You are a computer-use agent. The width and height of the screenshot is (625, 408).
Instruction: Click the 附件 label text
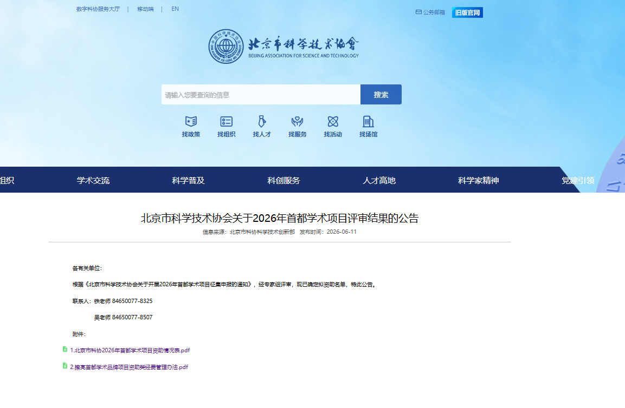pos(79,334)
